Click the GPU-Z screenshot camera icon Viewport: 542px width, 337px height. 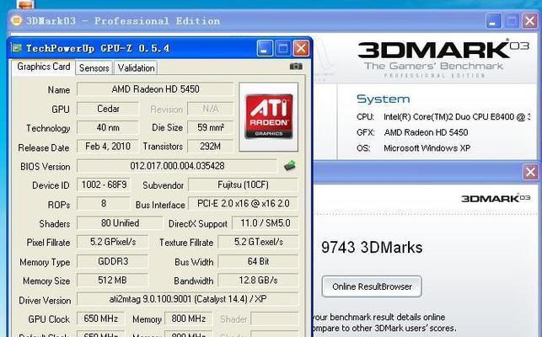(296, 67)
